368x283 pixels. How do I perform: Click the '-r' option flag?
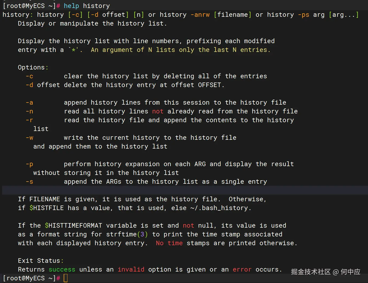[29, 120]
